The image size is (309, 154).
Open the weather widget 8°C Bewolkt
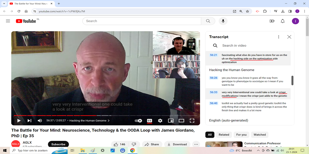coord(241,150)
